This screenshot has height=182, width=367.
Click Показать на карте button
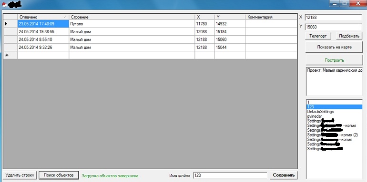[334, 47]
